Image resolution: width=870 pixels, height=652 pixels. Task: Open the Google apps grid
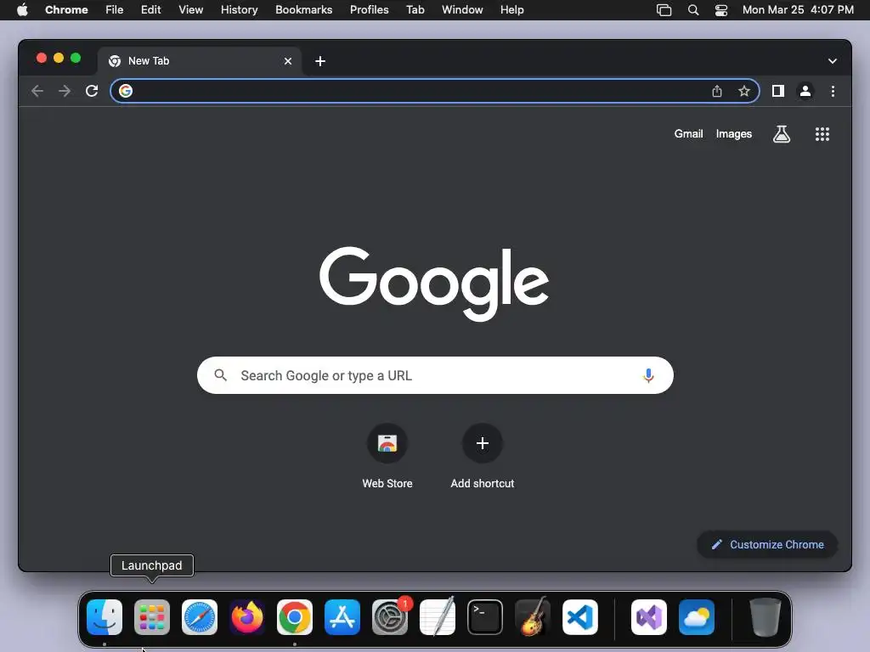click(822, 133)
